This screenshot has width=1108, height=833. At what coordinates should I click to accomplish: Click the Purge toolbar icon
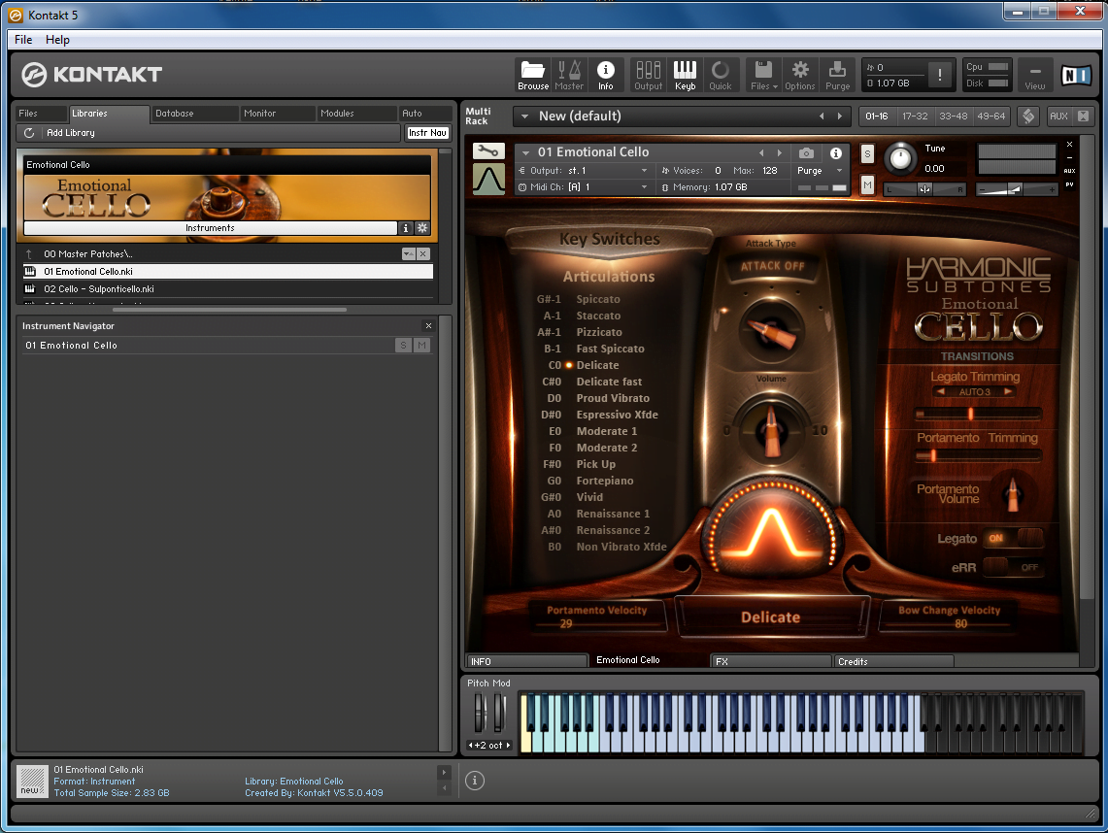coord(837,76)
